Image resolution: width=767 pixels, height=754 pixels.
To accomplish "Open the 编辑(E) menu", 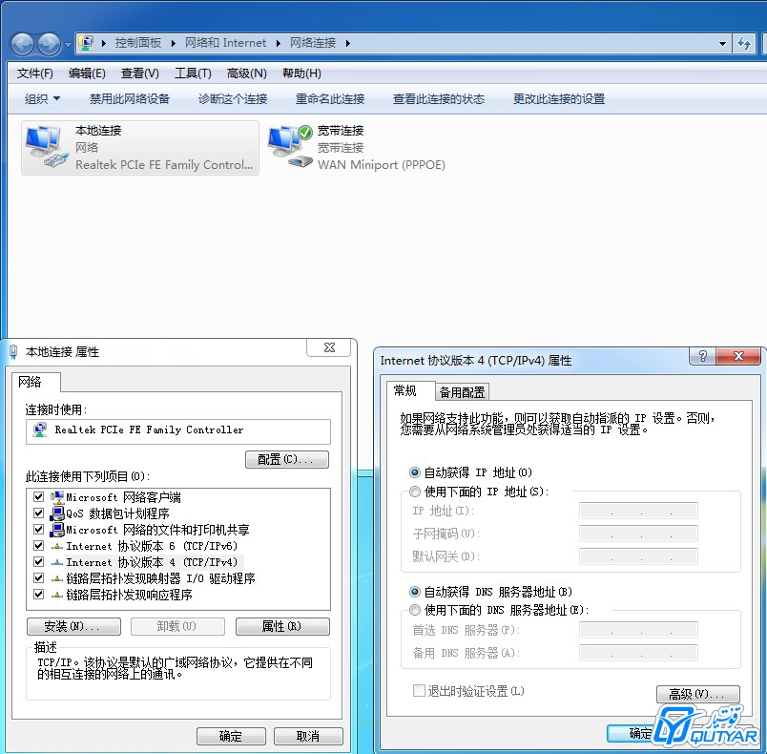I will [87, 73].
